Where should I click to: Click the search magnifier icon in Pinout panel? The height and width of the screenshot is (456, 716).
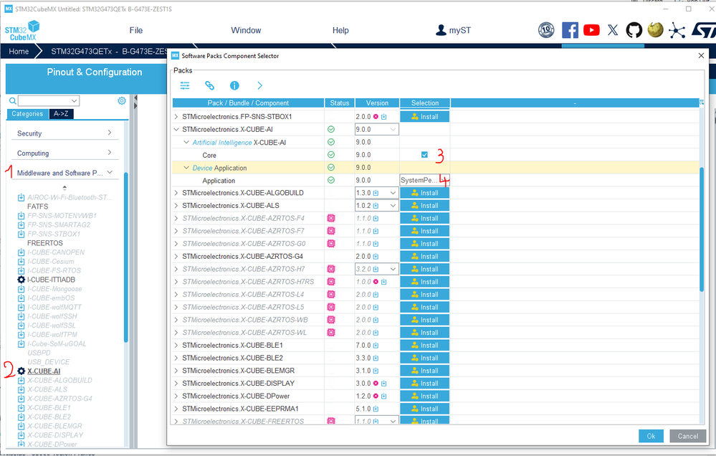(13, 100)
